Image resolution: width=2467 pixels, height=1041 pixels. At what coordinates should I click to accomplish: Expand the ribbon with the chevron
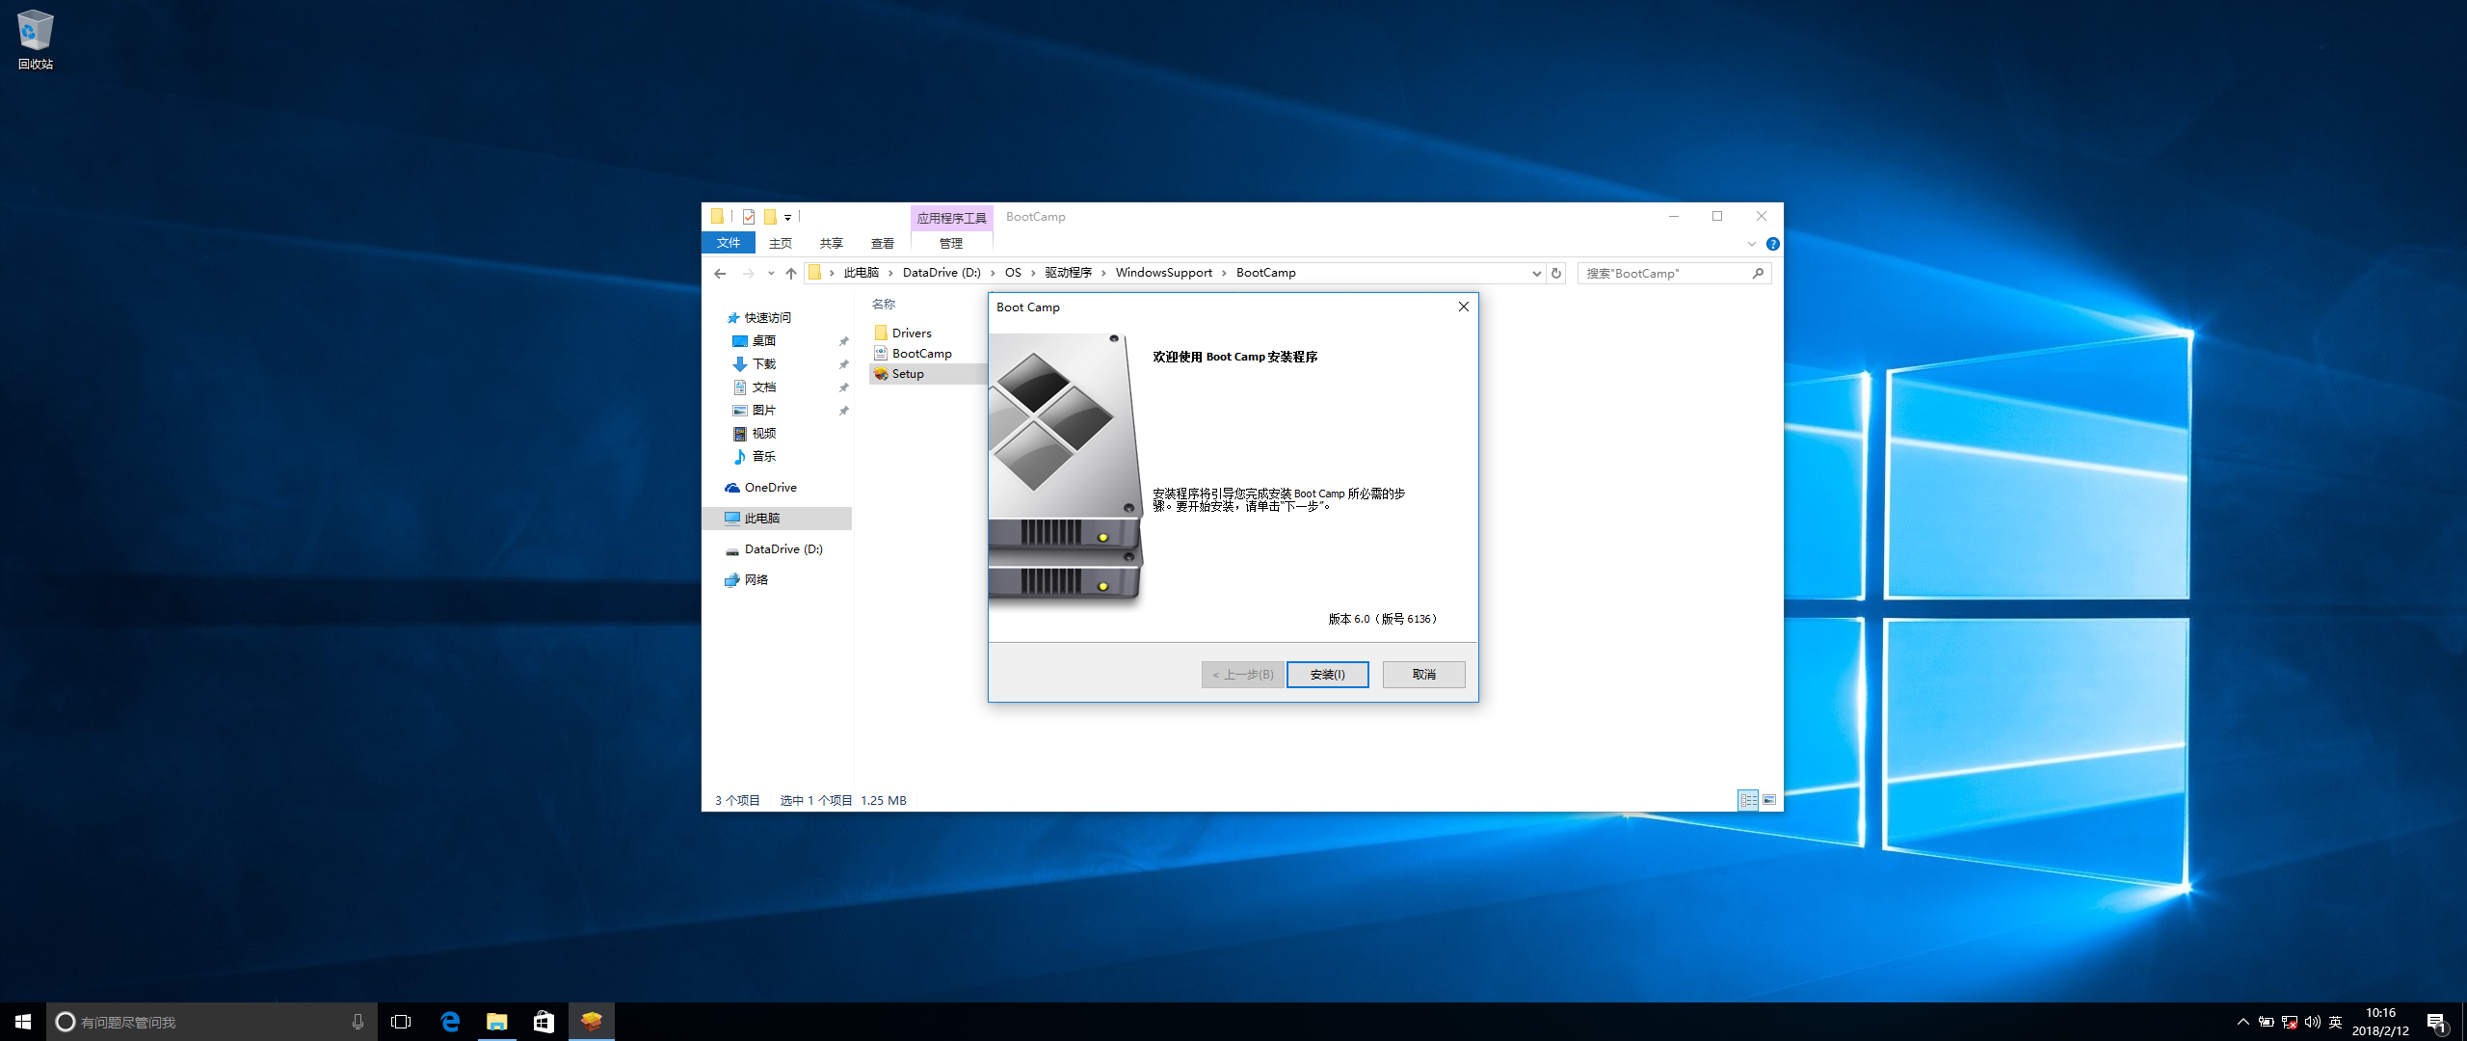(x=1751, y=244)
